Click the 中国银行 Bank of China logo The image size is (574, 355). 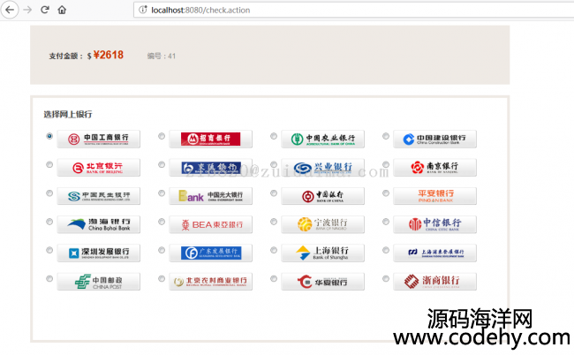[322, 196]
